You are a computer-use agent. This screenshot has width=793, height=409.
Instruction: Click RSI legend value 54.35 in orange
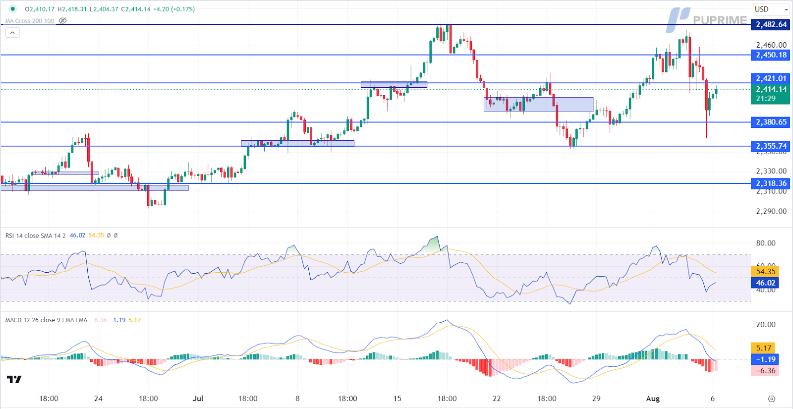click(x=96, y=235)
